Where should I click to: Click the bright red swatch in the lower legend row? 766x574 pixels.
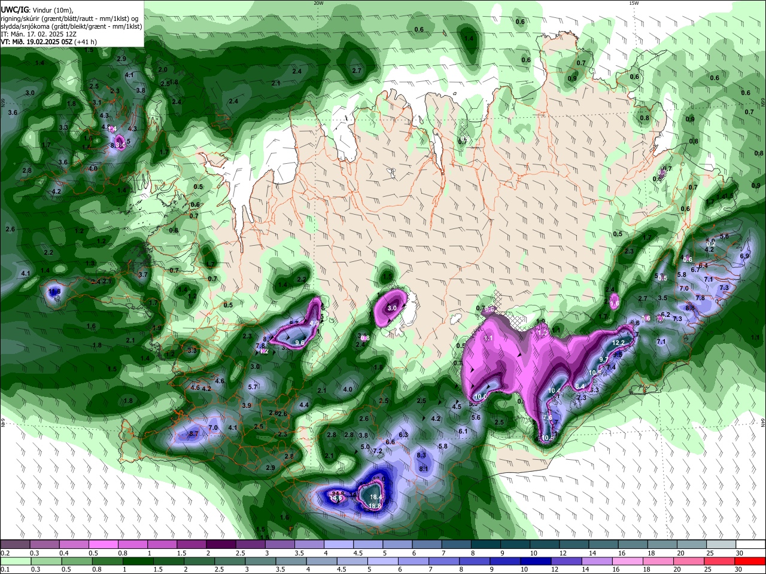[x=750, y=561]
